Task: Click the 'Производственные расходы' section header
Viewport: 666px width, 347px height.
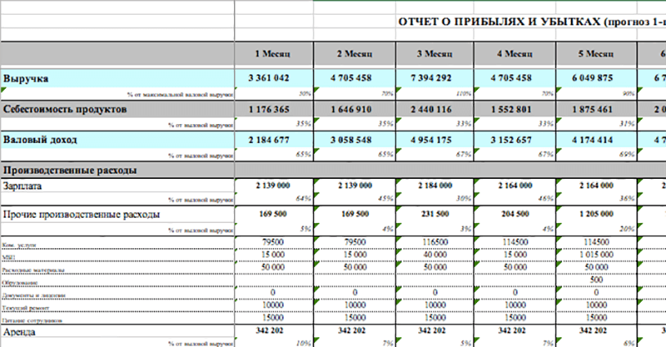Action: click(x=70, y=171)
